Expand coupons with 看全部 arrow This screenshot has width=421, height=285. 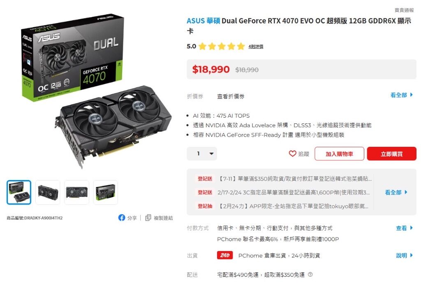click(x=401, y=95)
